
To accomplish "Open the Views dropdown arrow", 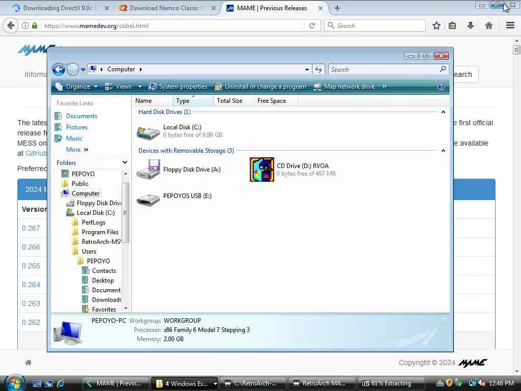I will 140,87.
